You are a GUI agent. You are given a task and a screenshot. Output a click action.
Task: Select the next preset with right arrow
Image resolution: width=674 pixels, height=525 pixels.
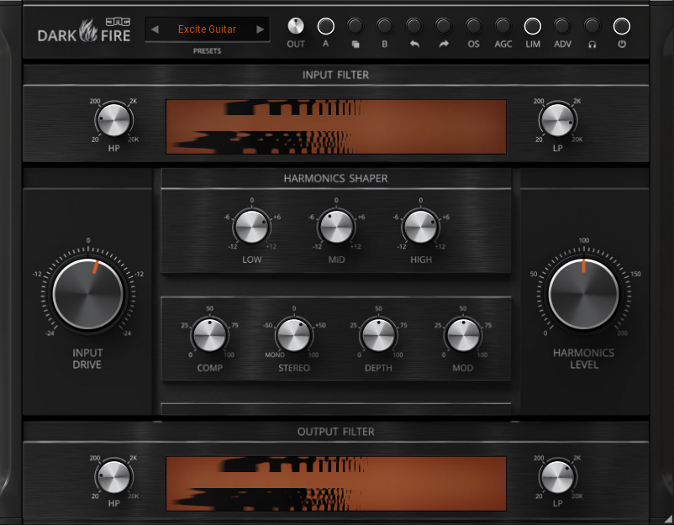click(261, 29)
